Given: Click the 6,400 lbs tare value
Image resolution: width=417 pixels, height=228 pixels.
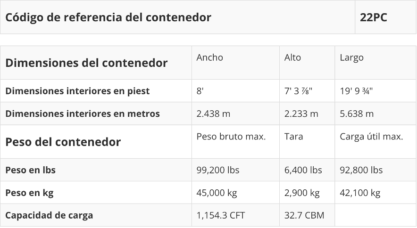Looking at the screenshot, I should [x=303, y=170].
